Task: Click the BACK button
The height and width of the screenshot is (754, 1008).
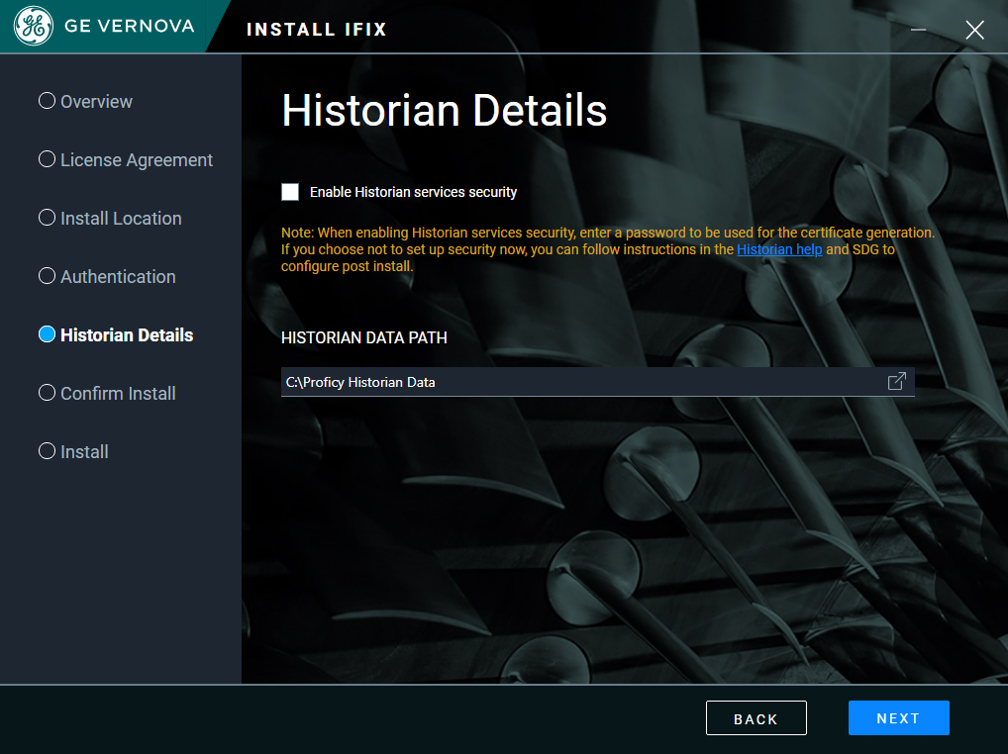Action: (756, 718)
